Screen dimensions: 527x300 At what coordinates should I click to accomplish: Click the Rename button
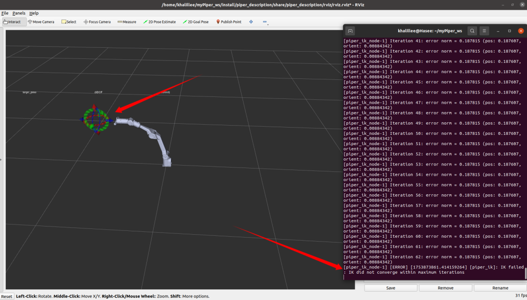(x=500, y=288)
